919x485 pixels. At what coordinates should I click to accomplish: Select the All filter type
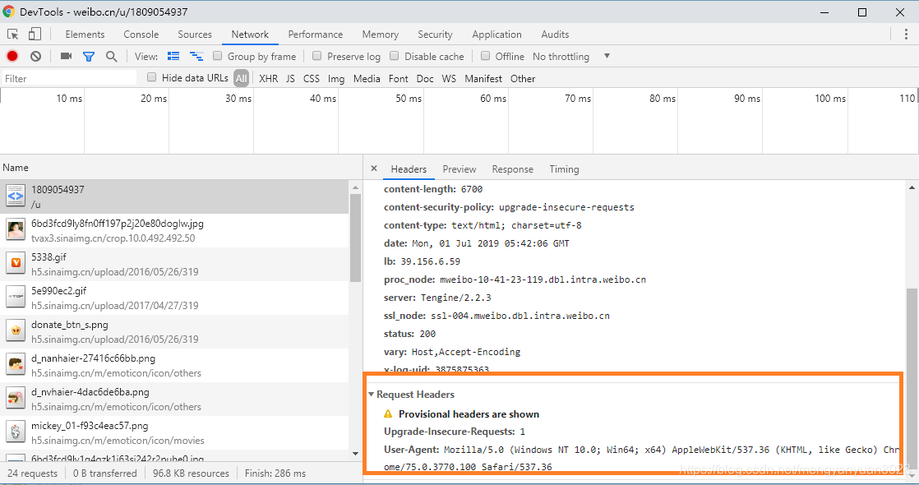[x=242, y=78]
